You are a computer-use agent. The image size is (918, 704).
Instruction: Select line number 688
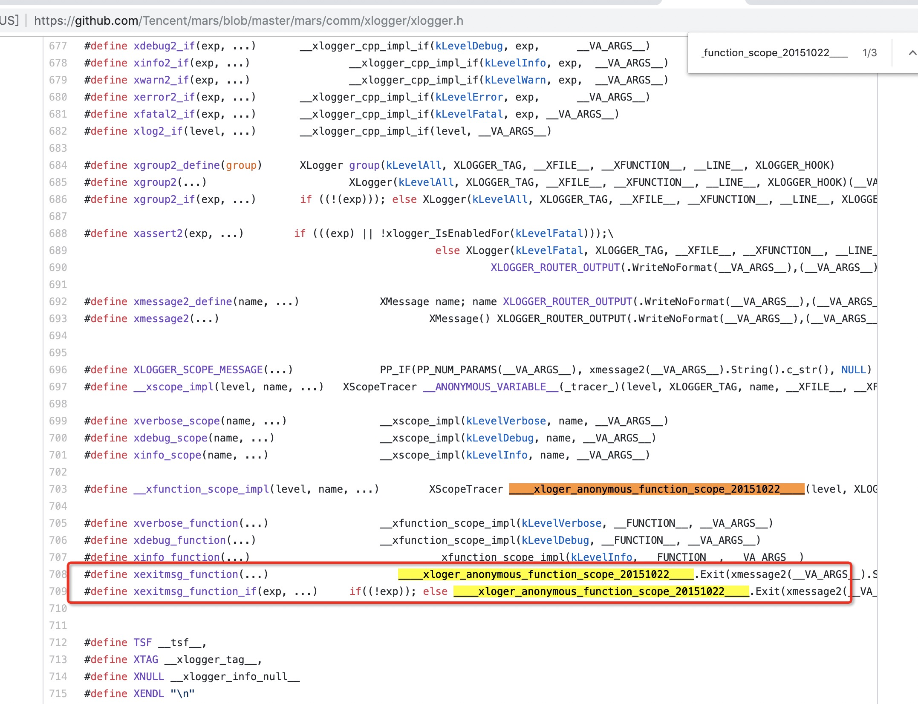[59, 234]
